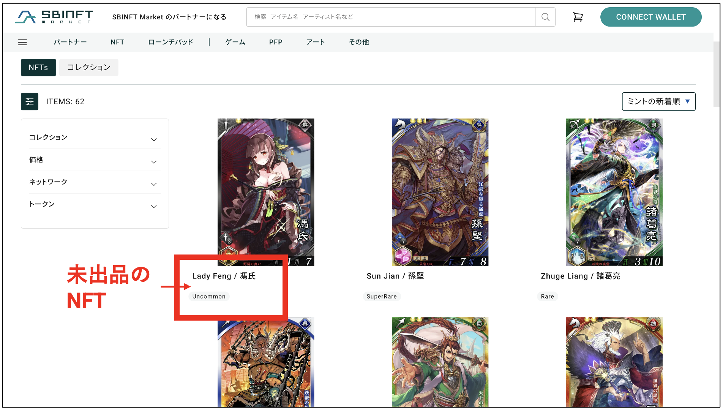The width and height of the screenshot is (723, 411).
Task: Select the アート category
Action: click(x=316, y=42)
